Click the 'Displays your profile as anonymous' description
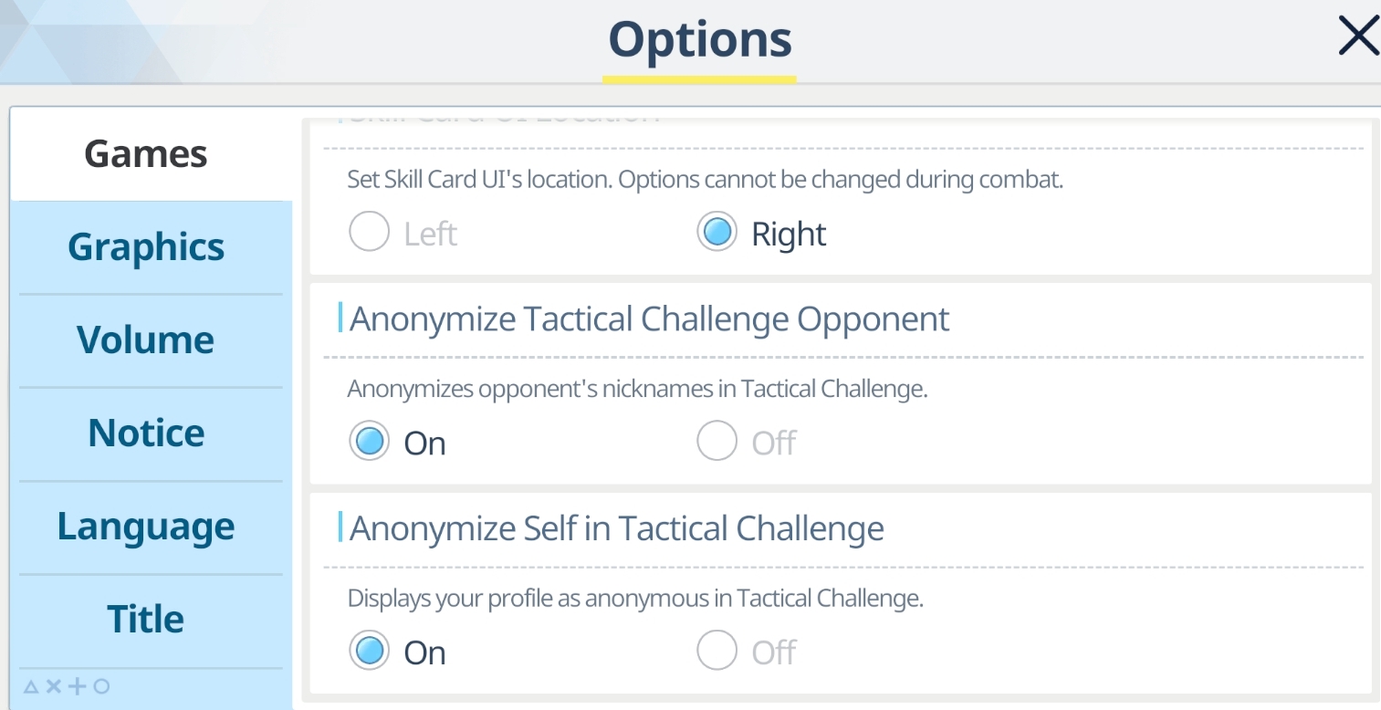 pos(635,599)
